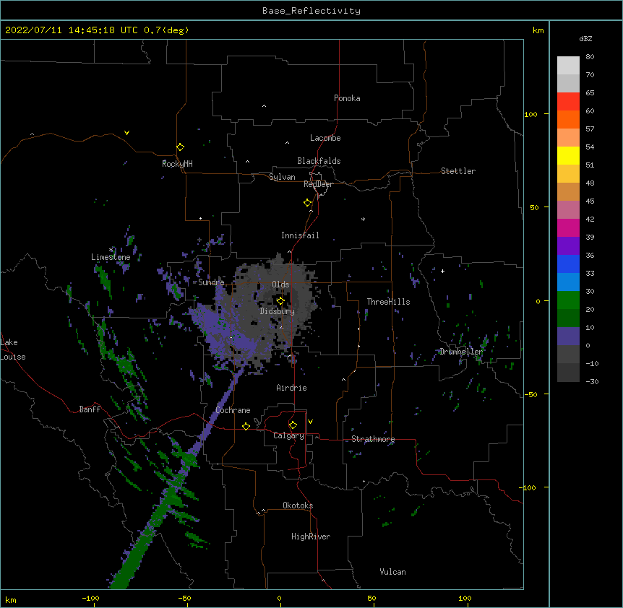
Task: Pick the bright yellow swatch between 54 and 51
Action: point(568,155)
